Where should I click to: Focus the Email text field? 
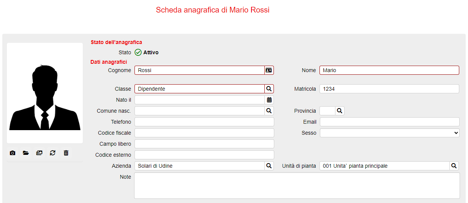tap(390, 122)
